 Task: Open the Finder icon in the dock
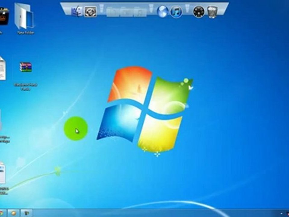point(77,12)
